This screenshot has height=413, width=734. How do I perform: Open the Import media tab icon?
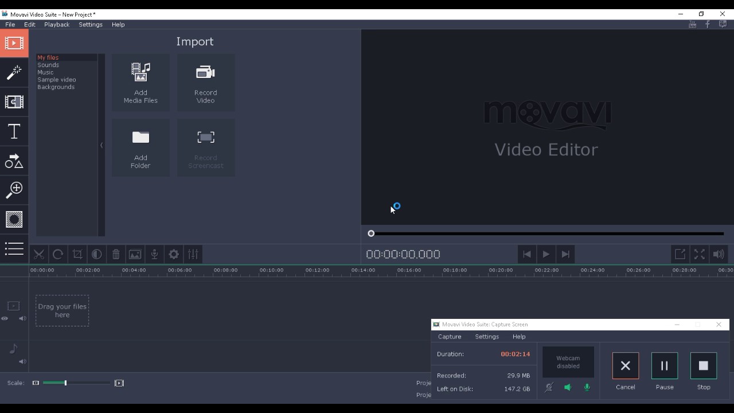click(x=14, y=43)
